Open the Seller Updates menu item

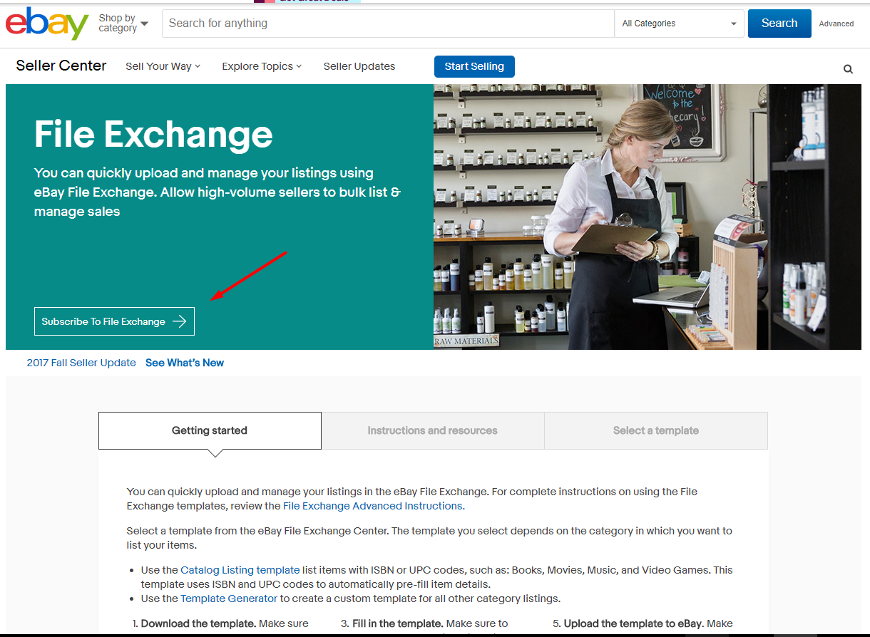pyautogui.click(x=359, y=66)
